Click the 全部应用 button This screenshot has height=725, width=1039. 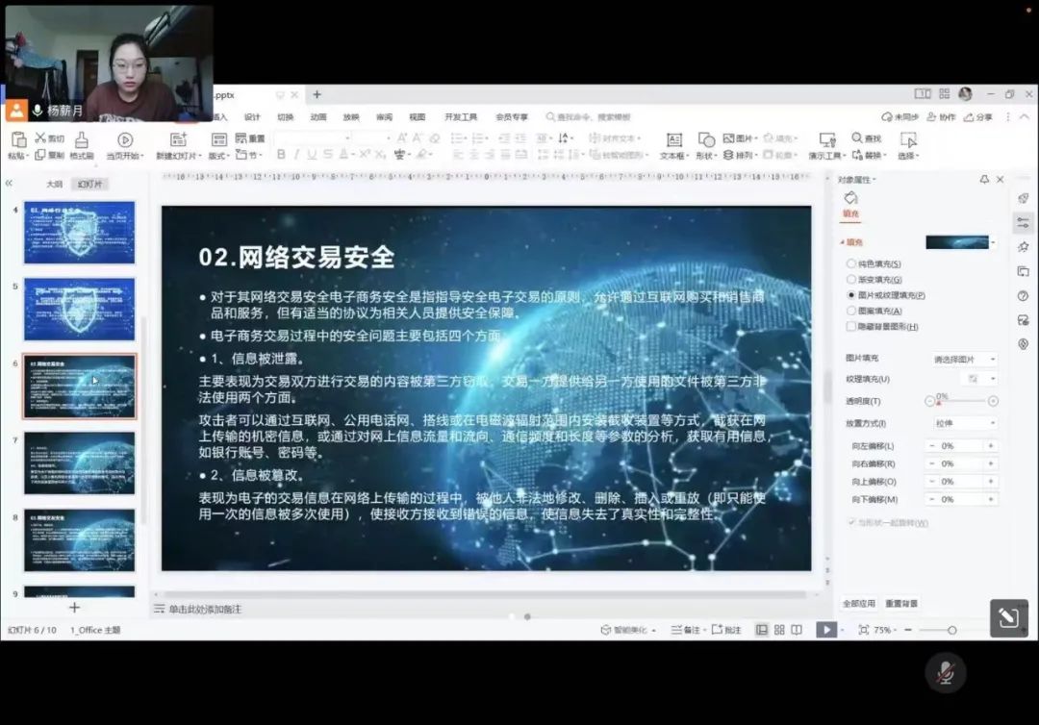coord(859,604)
